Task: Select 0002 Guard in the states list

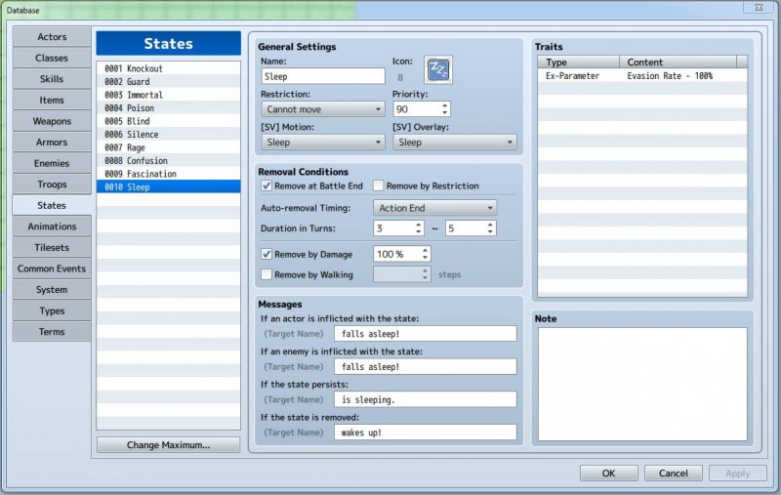Action: 168,82
